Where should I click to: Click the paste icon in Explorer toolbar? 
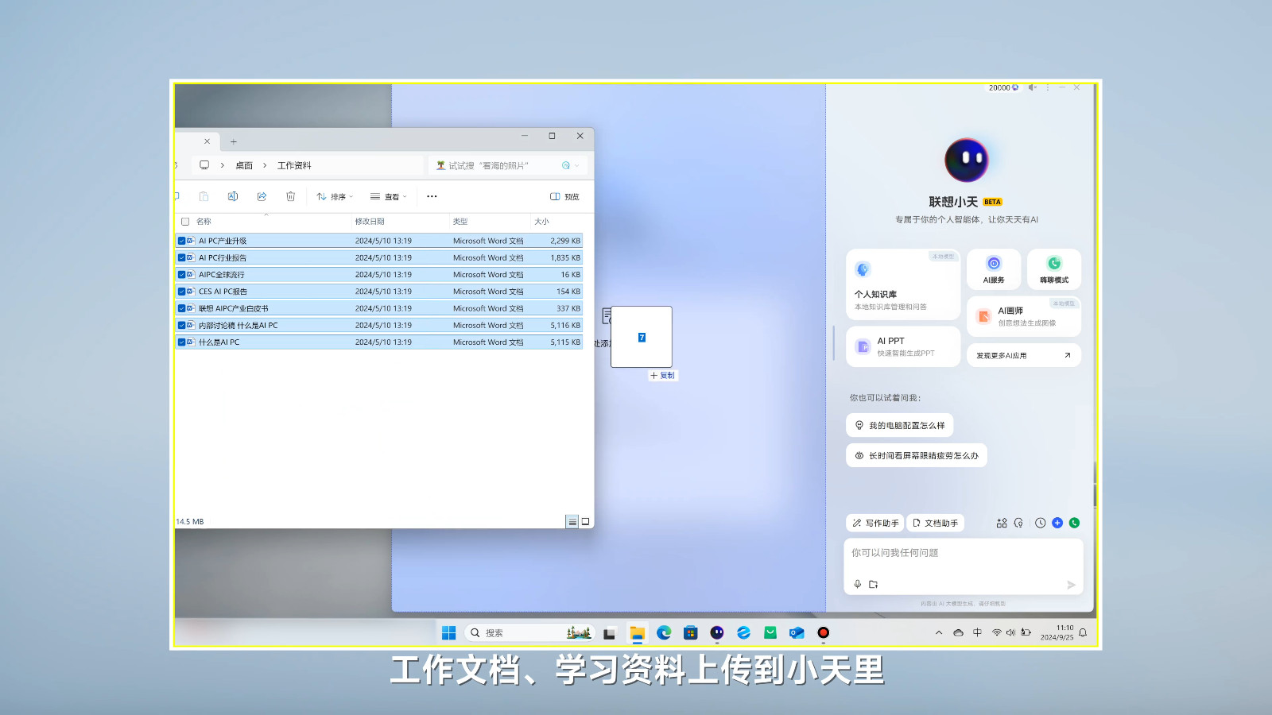204,196
